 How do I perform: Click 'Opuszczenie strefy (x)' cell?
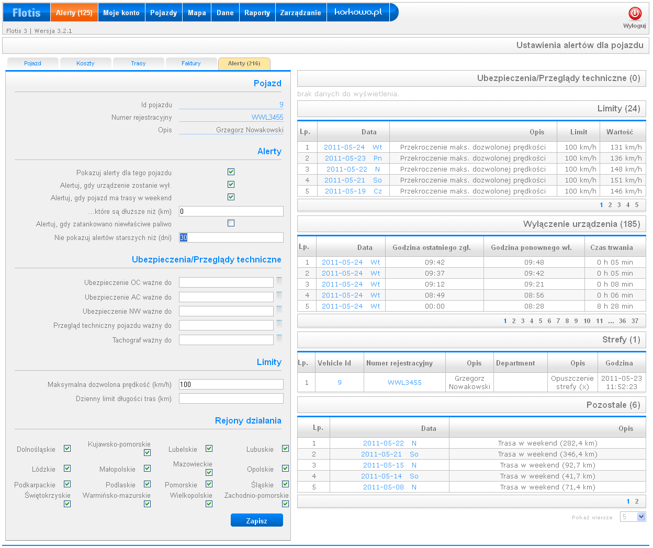click(572, 382)
